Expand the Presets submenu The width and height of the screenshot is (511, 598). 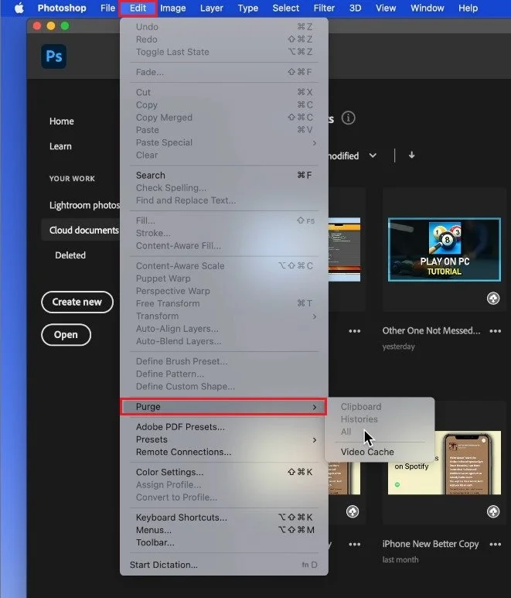(x=223, y=439)
